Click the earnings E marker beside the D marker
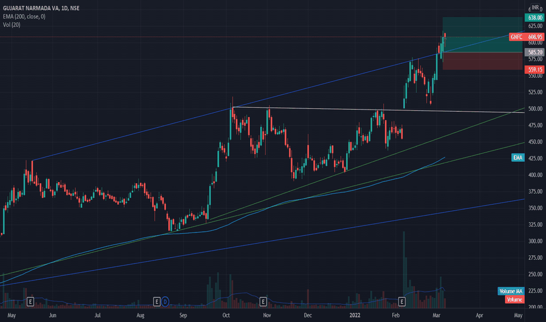This screenshot has height=322, width=546. click(156, 302)
